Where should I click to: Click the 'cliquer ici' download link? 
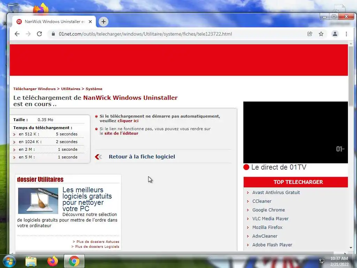[x=128, y=121]
